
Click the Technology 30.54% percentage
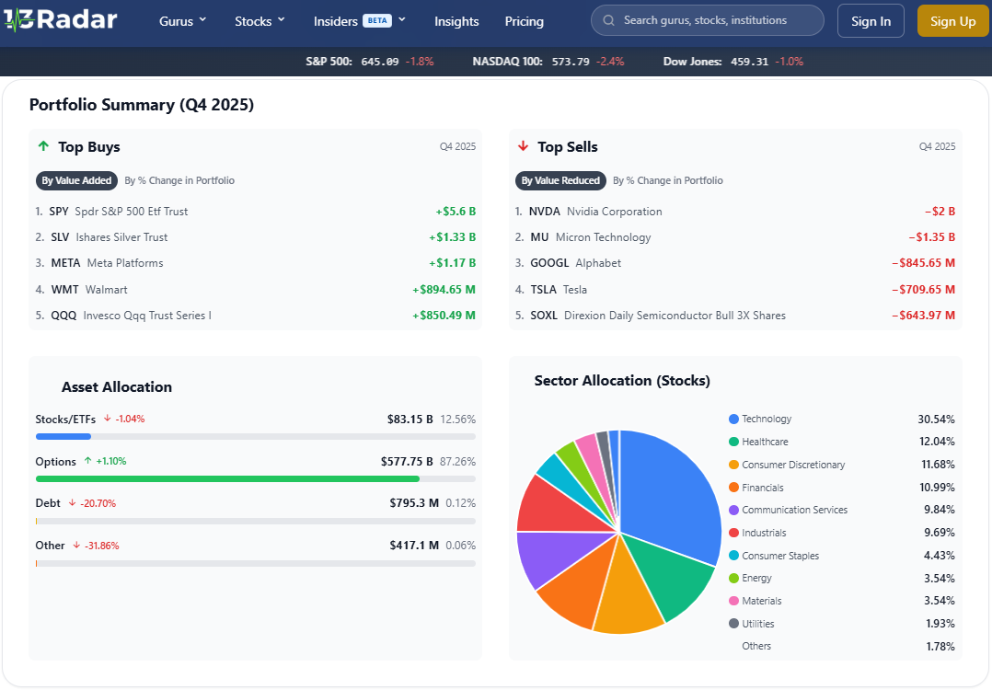pos(937,419)
